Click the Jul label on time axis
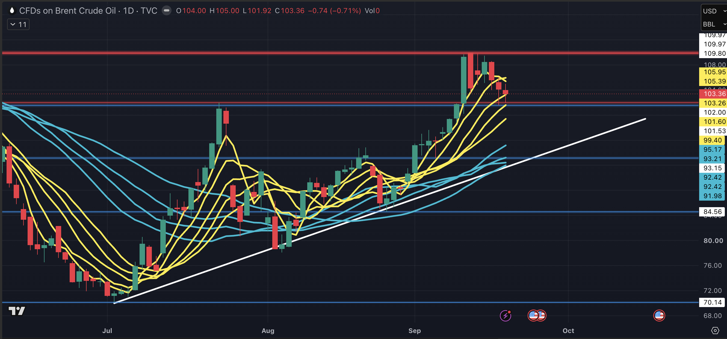 tap(107, 331)
